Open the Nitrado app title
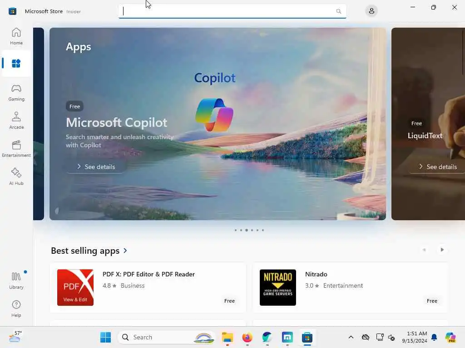This screenshot has width=465, height=348. [x=316, y=274]
